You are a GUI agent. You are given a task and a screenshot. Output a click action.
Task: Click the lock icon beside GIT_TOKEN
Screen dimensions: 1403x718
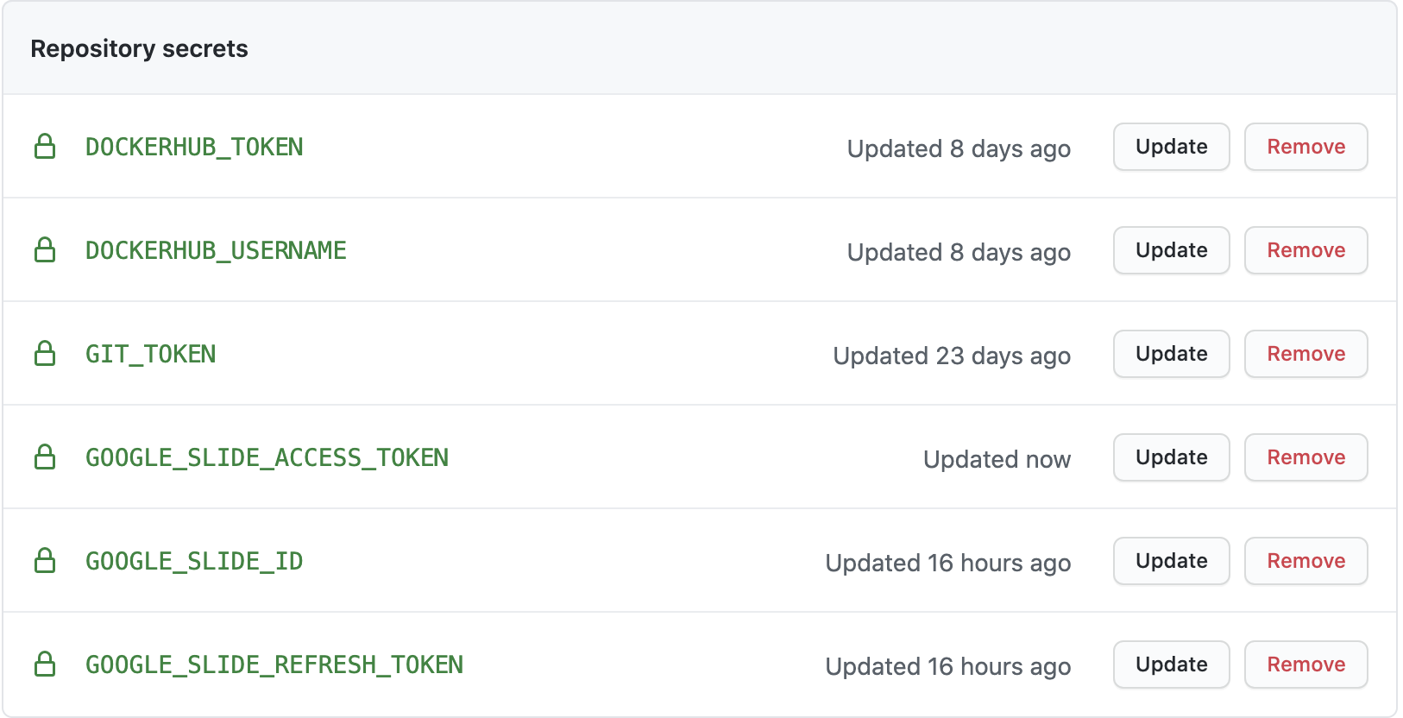(x=45, y=354)
